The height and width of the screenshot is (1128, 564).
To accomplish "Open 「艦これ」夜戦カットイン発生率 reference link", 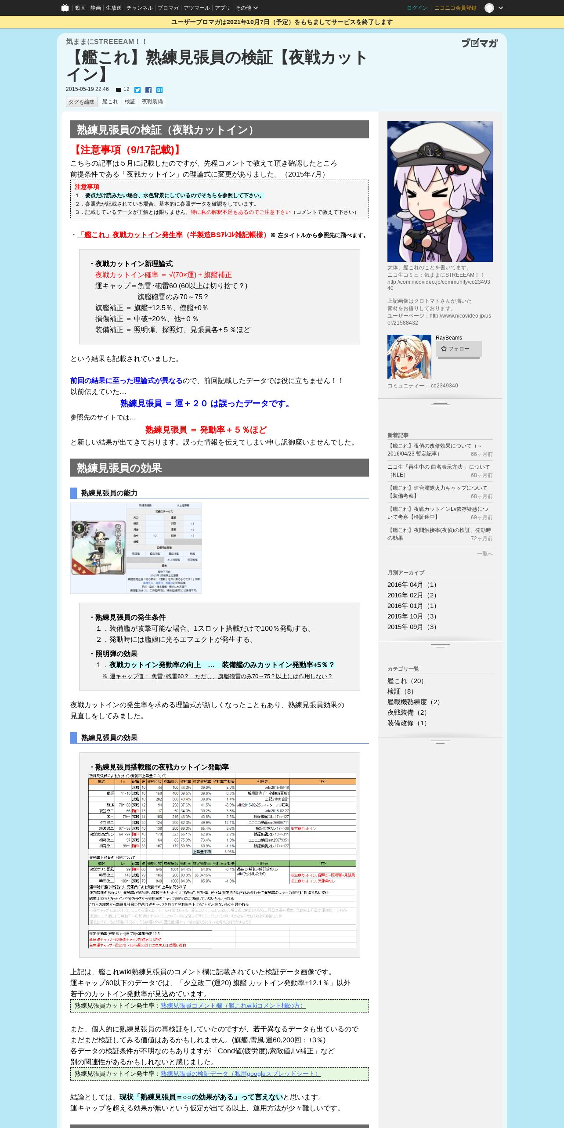I will pyautogui.click(x=130, y=235).
